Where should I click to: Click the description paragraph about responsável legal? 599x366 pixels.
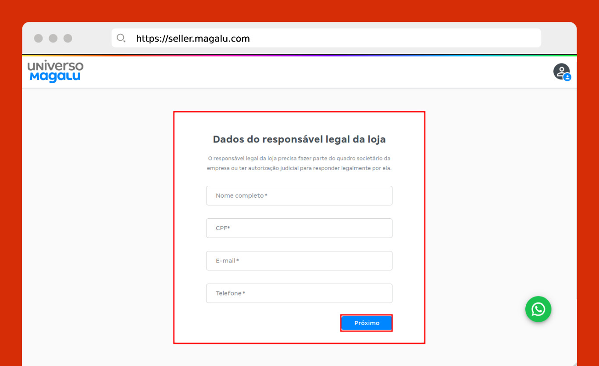tap(299, 163)
